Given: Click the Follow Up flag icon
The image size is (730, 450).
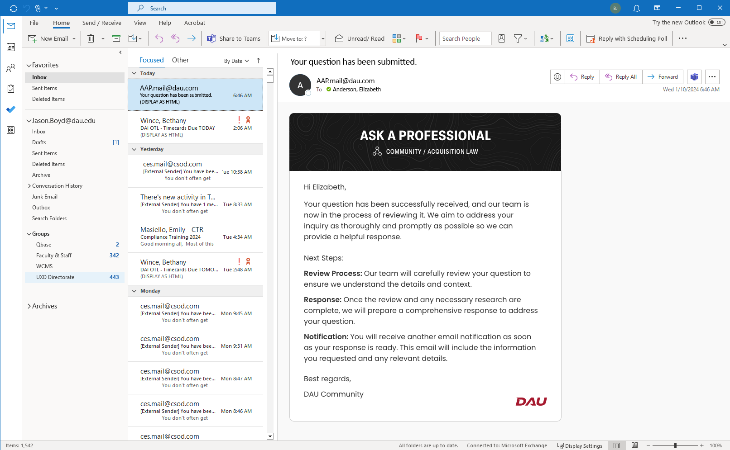Looking at the screenshot, I should click(x=419, y=38).
